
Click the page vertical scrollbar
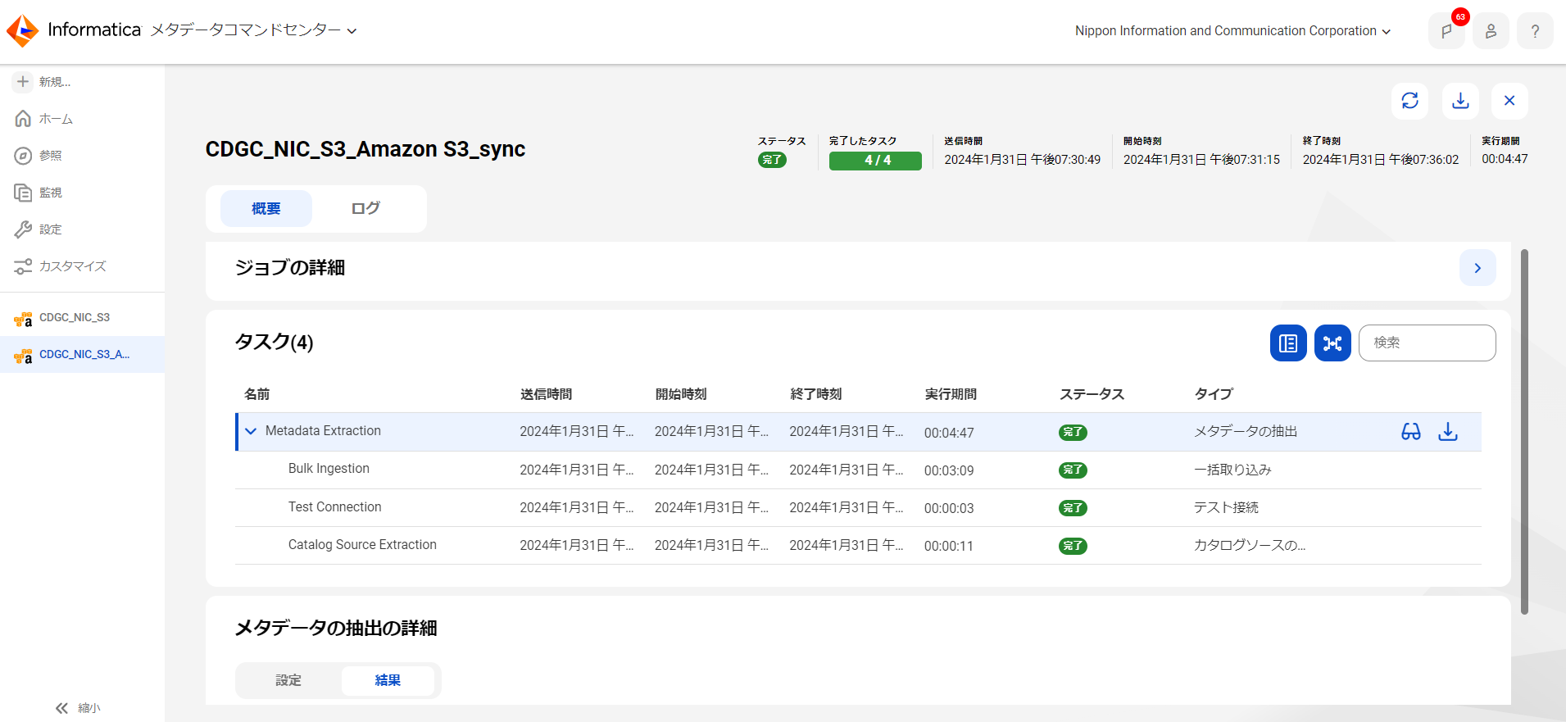pos(1524,432)
